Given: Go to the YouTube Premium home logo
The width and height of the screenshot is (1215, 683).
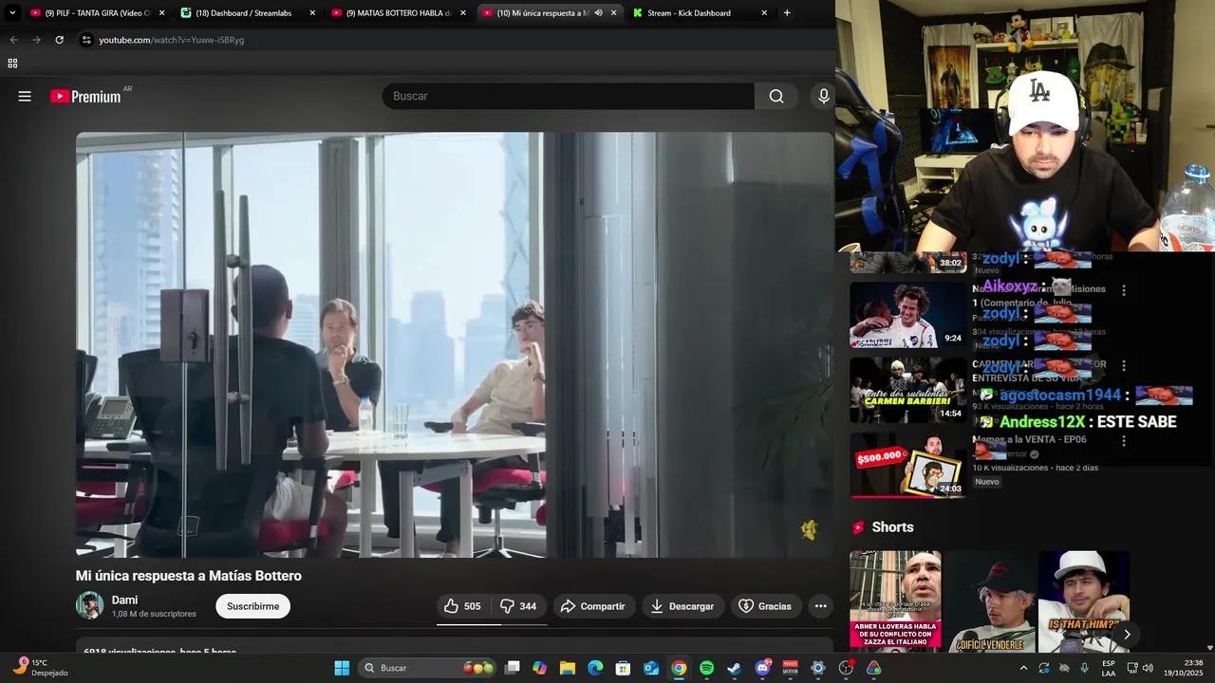Looking at the screenshot, I should pyautogui.click(x=85, y=96).
